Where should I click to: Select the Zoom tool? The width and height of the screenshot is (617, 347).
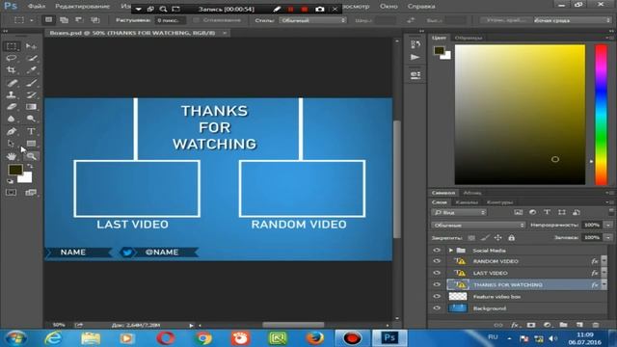31,156
